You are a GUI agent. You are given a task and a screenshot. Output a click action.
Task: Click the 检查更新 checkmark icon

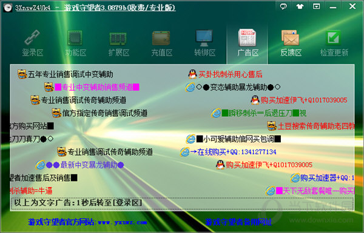pos(333,38)
